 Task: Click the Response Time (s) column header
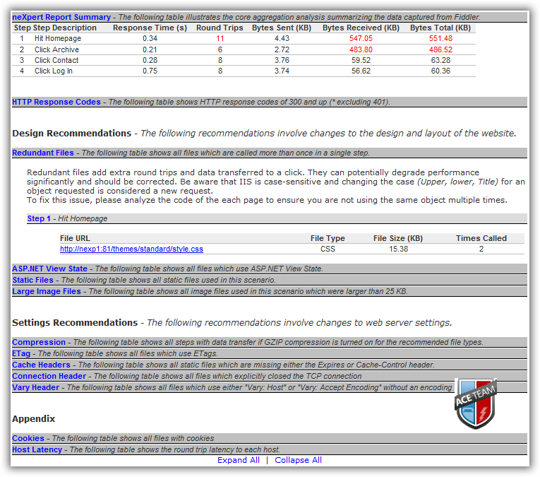tap(150, 28)
